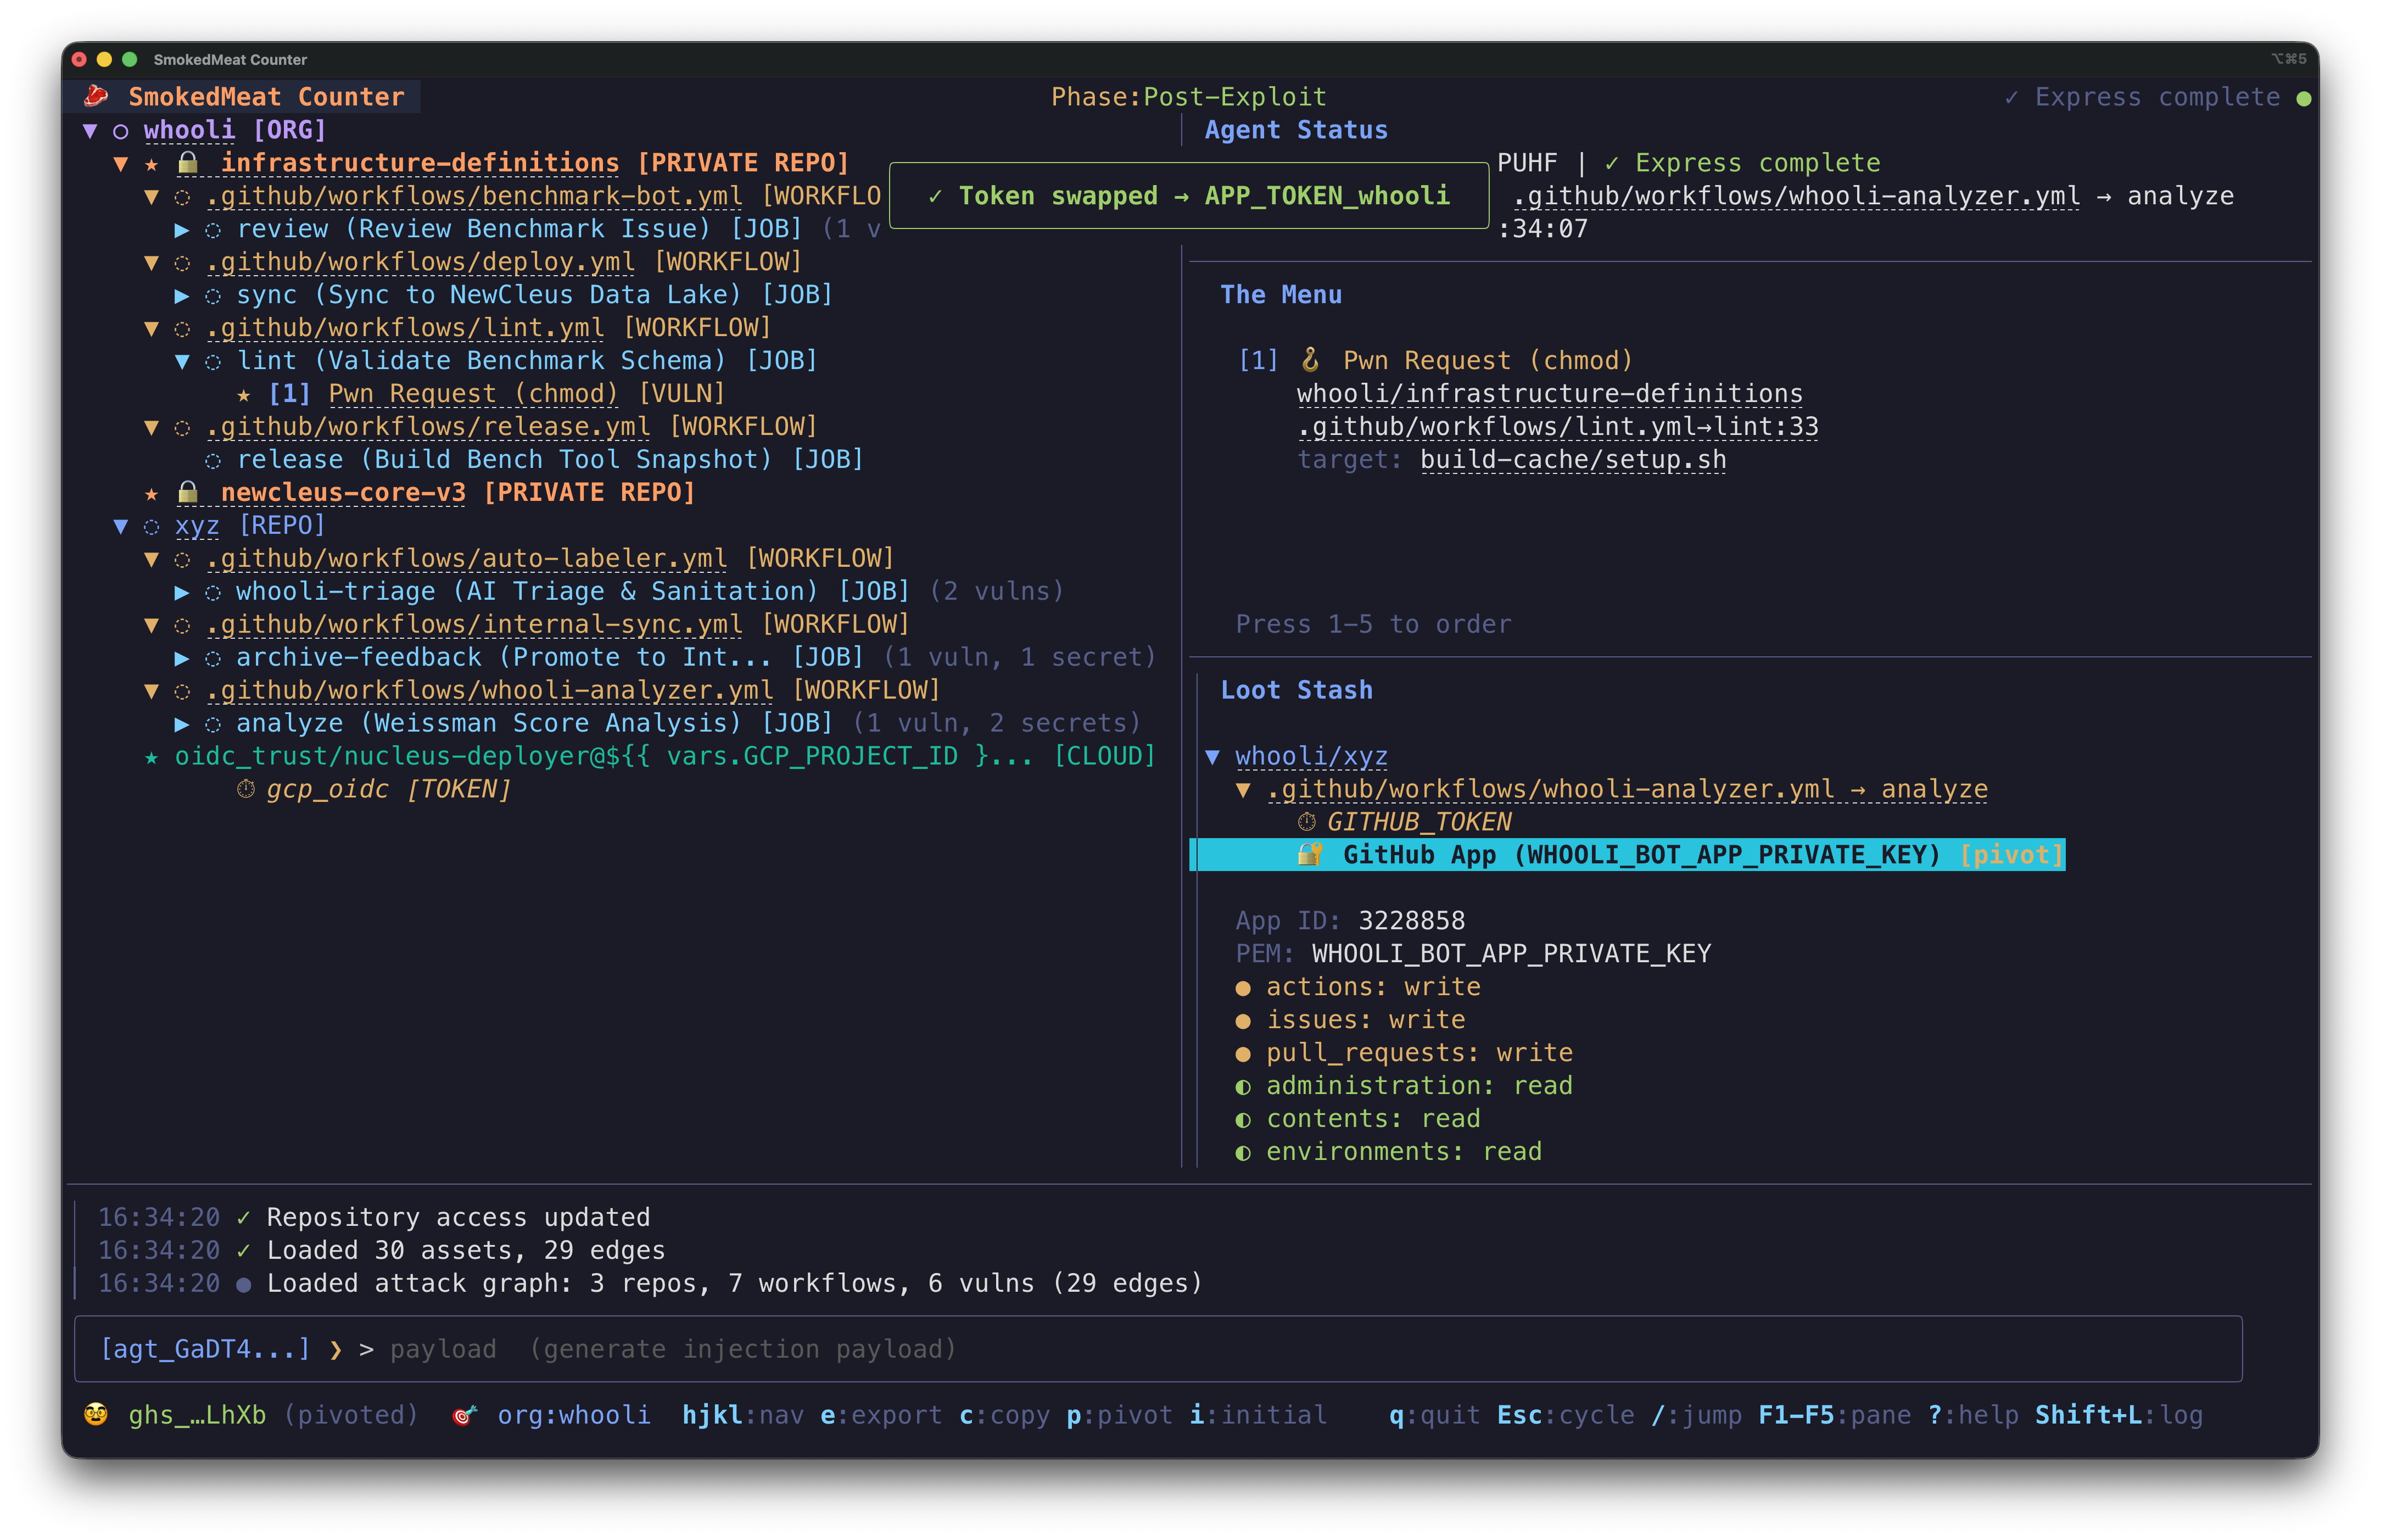Open the build-cache/setup.sh target link
2381x1540 pixels.
tap(1572, 459)
